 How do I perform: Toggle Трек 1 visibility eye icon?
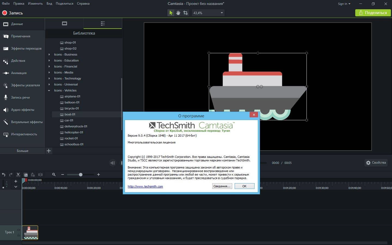click(19, 230)
